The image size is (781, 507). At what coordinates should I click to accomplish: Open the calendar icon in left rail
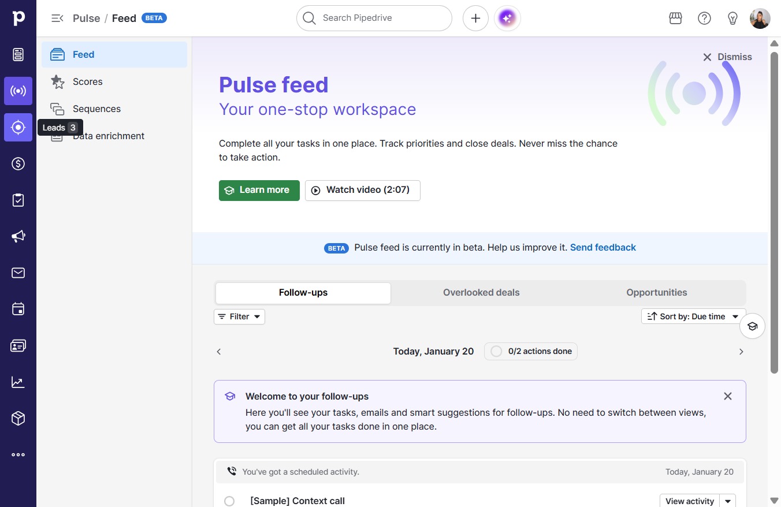click(18, 309)
